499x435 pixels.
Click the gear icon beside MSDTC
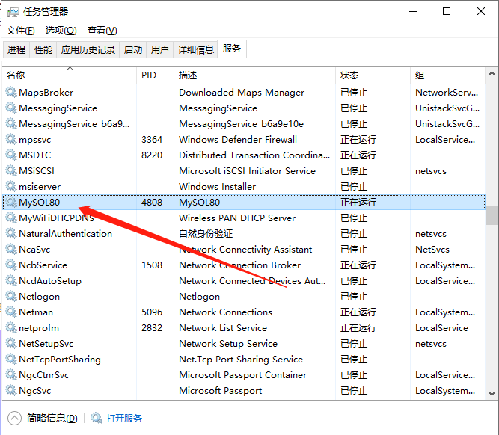coord(11,155)
